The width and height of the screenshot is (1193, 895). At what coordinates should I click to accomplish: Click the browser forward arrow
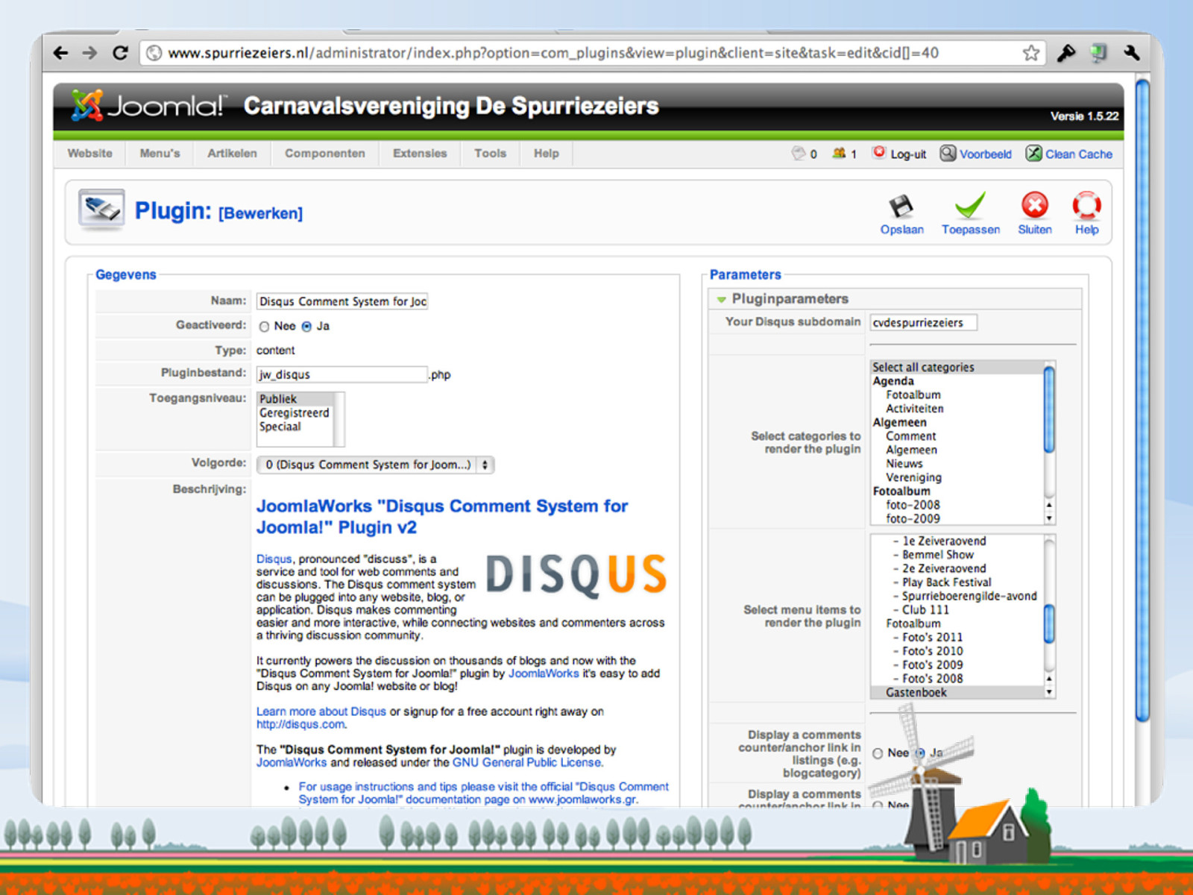tap(89, 53)
